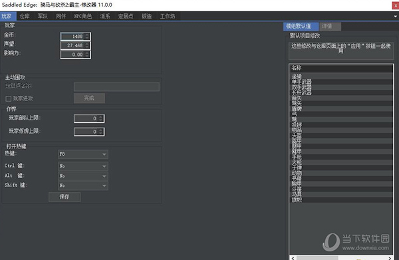Open the tab overflow arrow at top right
The width and height of the screenshot is (399, 260).
click(395, 17)
